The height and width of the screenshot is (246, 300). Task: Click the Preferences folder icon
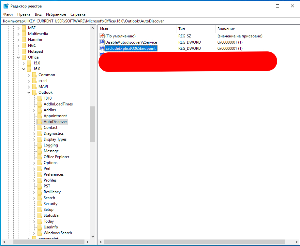pyautogui.click(x=39, y=174)
